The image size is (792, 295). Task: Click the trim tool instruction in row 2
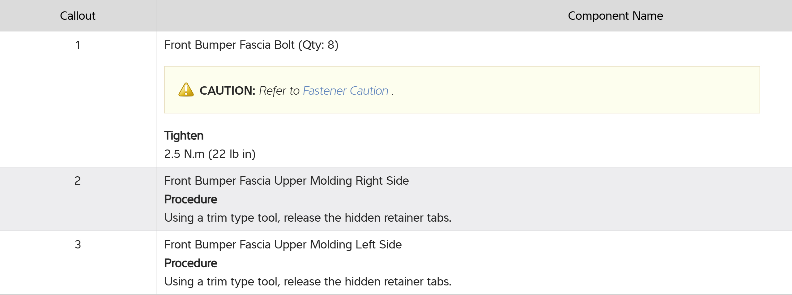pos(308,218)
